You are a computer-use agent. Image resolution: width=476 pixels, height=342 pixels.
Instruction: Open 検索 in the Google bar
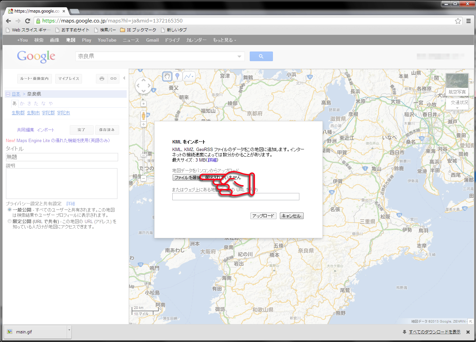39,40
